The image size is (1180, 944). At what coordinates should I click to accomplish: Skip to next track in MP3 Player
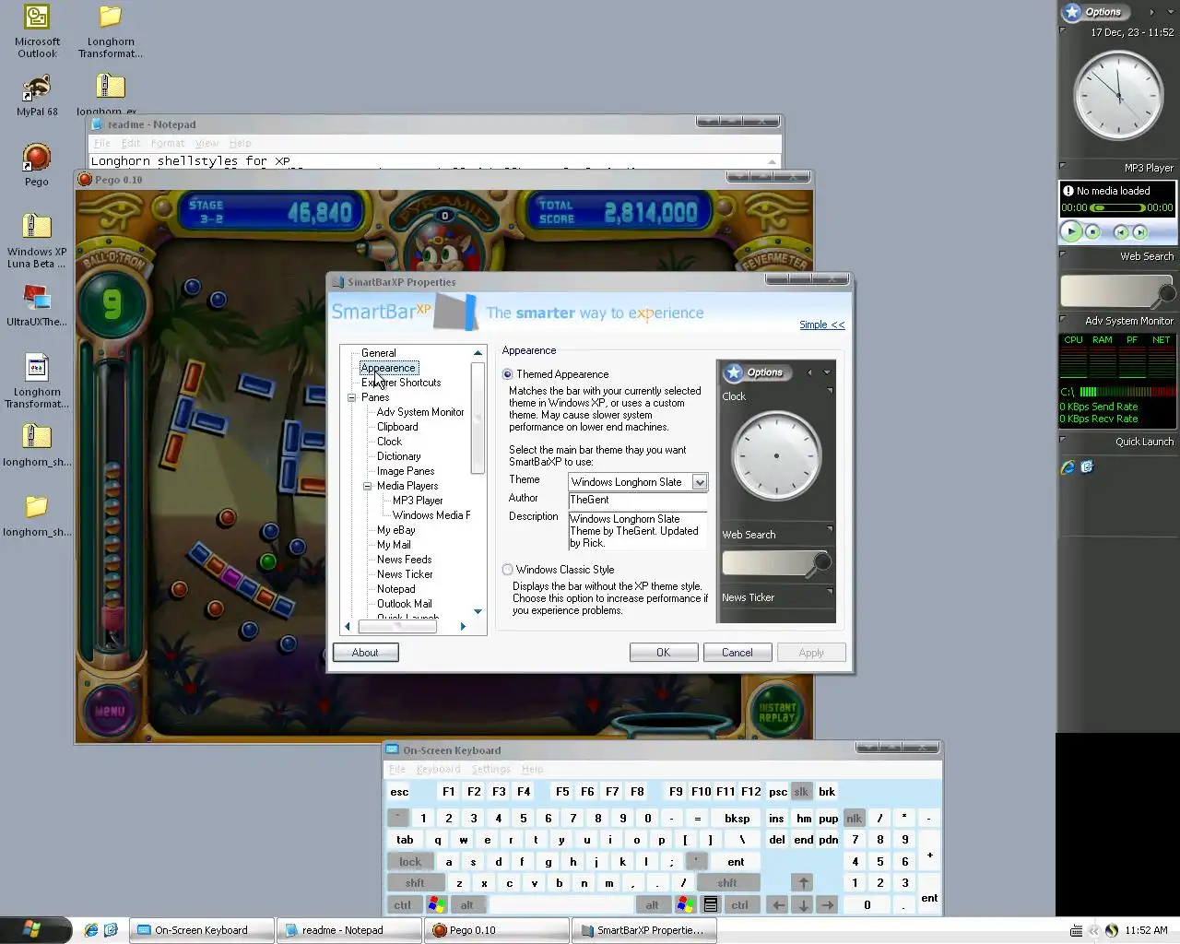point(1139,232)
